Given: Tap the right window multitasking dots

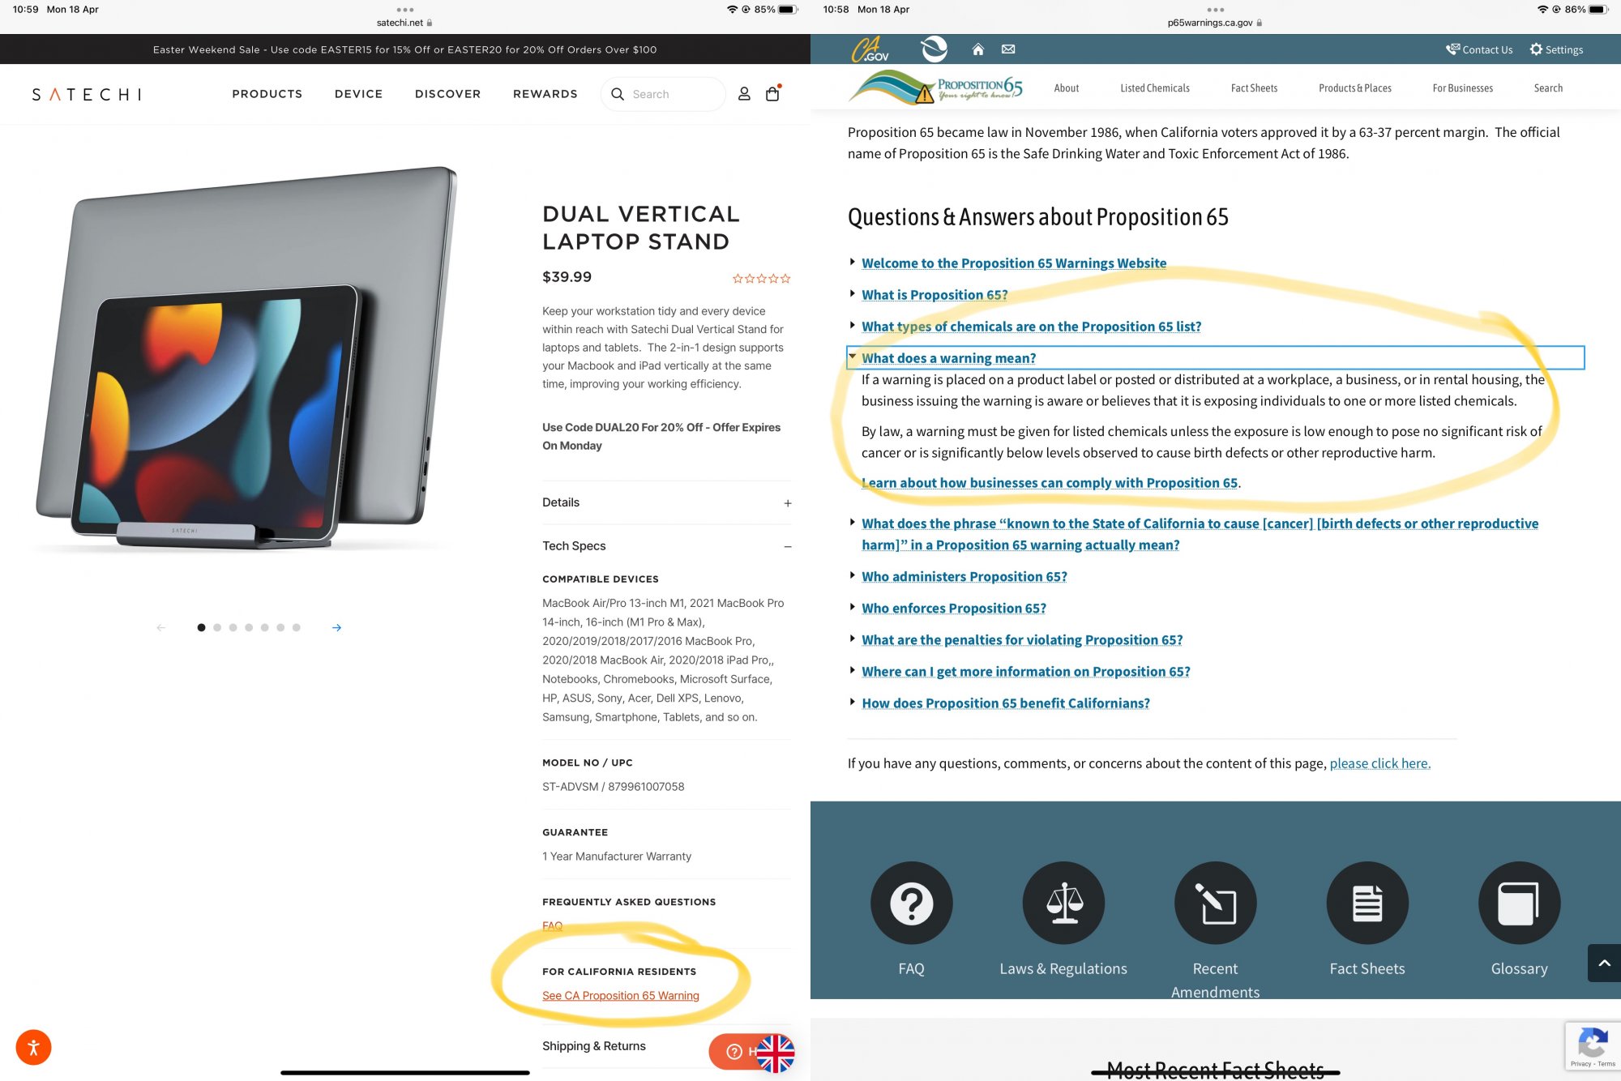Looking at the screenshot, I should click(1216, 10).
